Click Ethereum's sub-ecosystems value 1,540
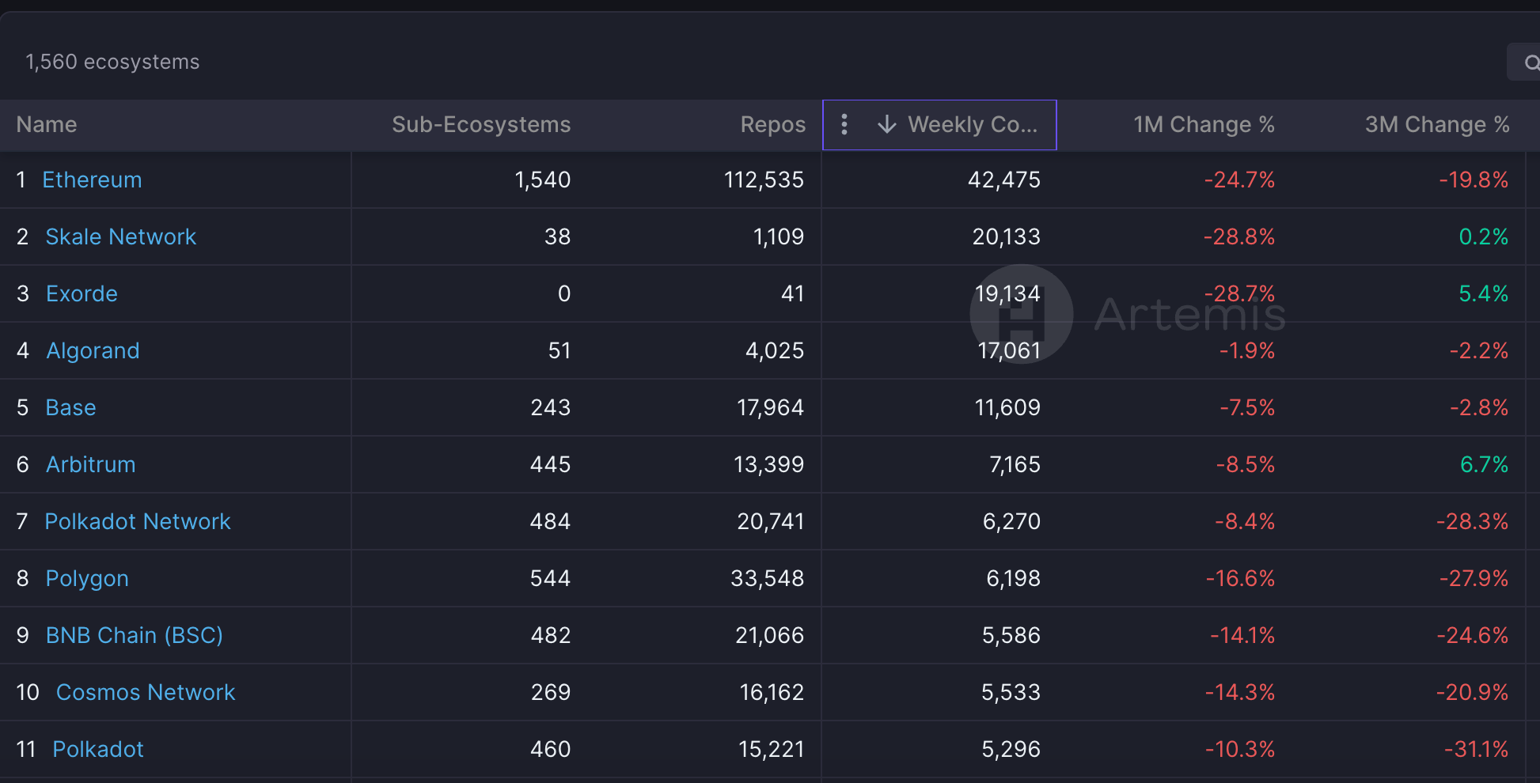Screen dimensions: 1540x783 542,180
